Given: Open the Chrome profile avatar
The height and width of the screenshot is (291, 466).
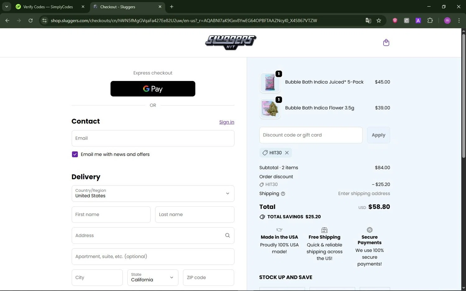Looking at the screenshot, I should (447, 20).
